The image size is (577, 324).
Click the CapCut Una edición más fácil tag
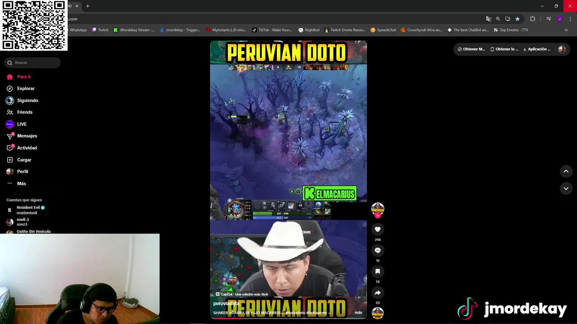point(242,294)
